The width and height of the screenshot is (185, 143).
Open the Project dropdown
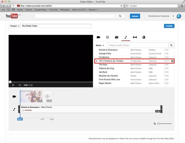coord(15,26)
